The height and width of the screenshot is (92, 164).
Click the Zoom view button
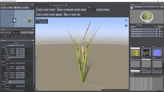click(x=52, y=10)
